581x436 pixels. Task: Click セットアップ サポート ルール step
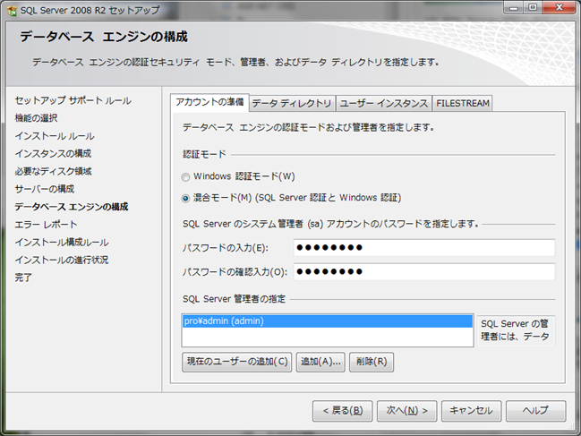pos(73,100)
